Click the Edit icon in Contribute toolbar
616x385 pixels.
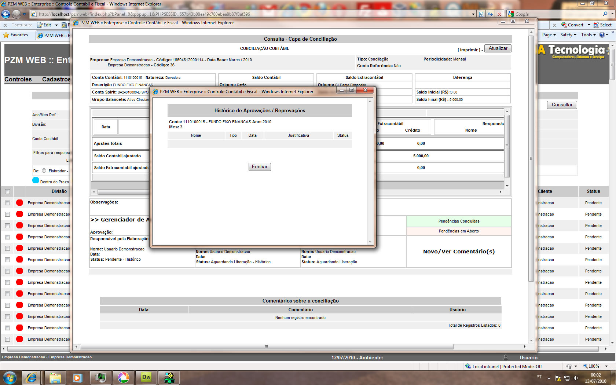point(44,25)
